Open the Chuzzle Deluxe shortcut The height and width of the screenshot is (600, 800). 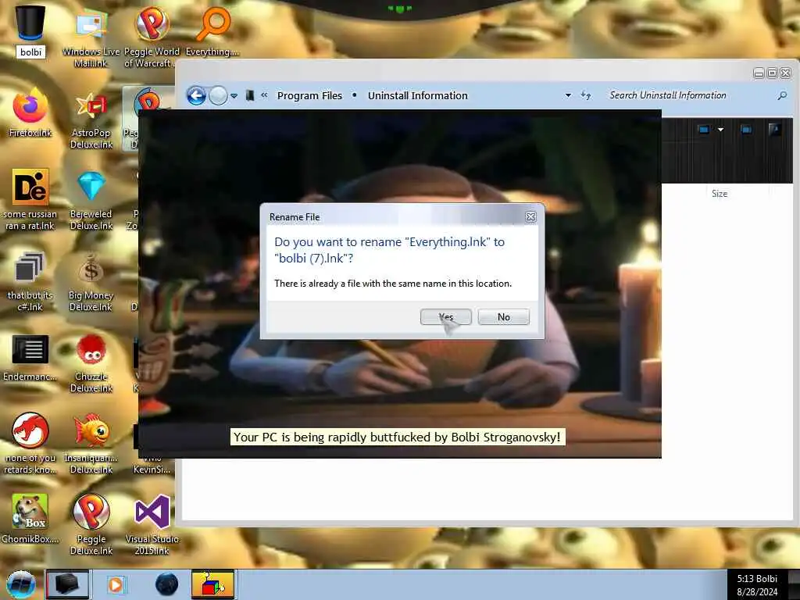click(x=91, y=362)
